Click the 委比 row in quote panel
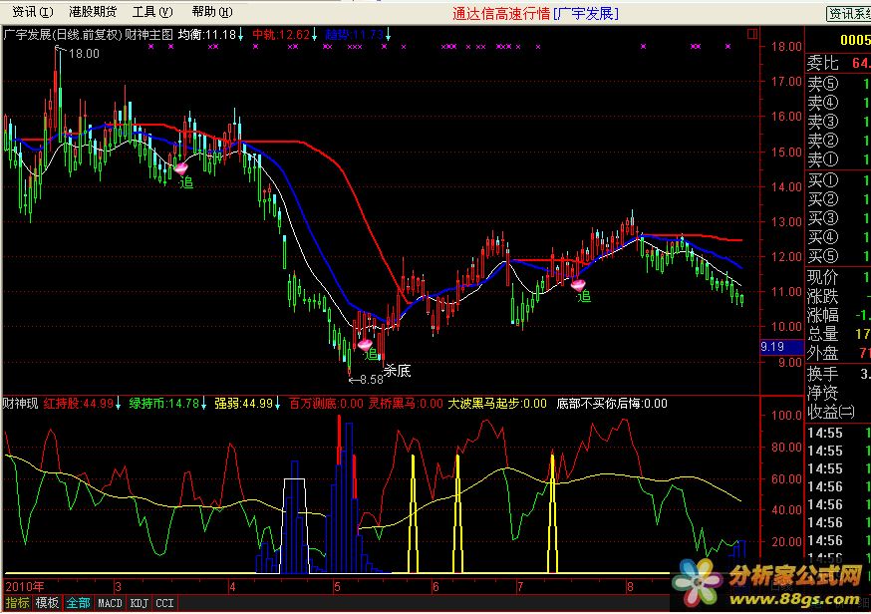Screen dimensions: 871x614 [838, 63]
